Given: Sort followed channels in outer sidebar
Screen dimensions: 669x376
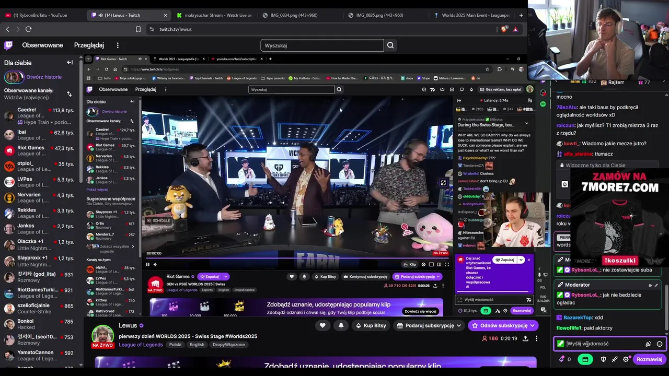Looking at the screenshot, I should click(x=69, y=94).
